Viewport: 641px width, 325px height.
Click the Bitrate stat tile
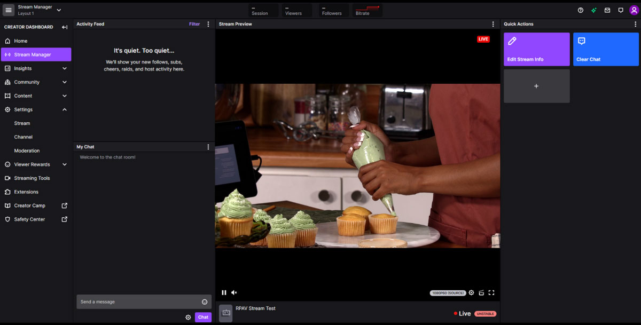[368, 10]
